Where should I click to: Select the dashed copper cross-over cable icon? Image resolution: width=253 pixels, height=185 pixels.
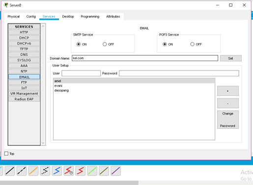(22, 171)
